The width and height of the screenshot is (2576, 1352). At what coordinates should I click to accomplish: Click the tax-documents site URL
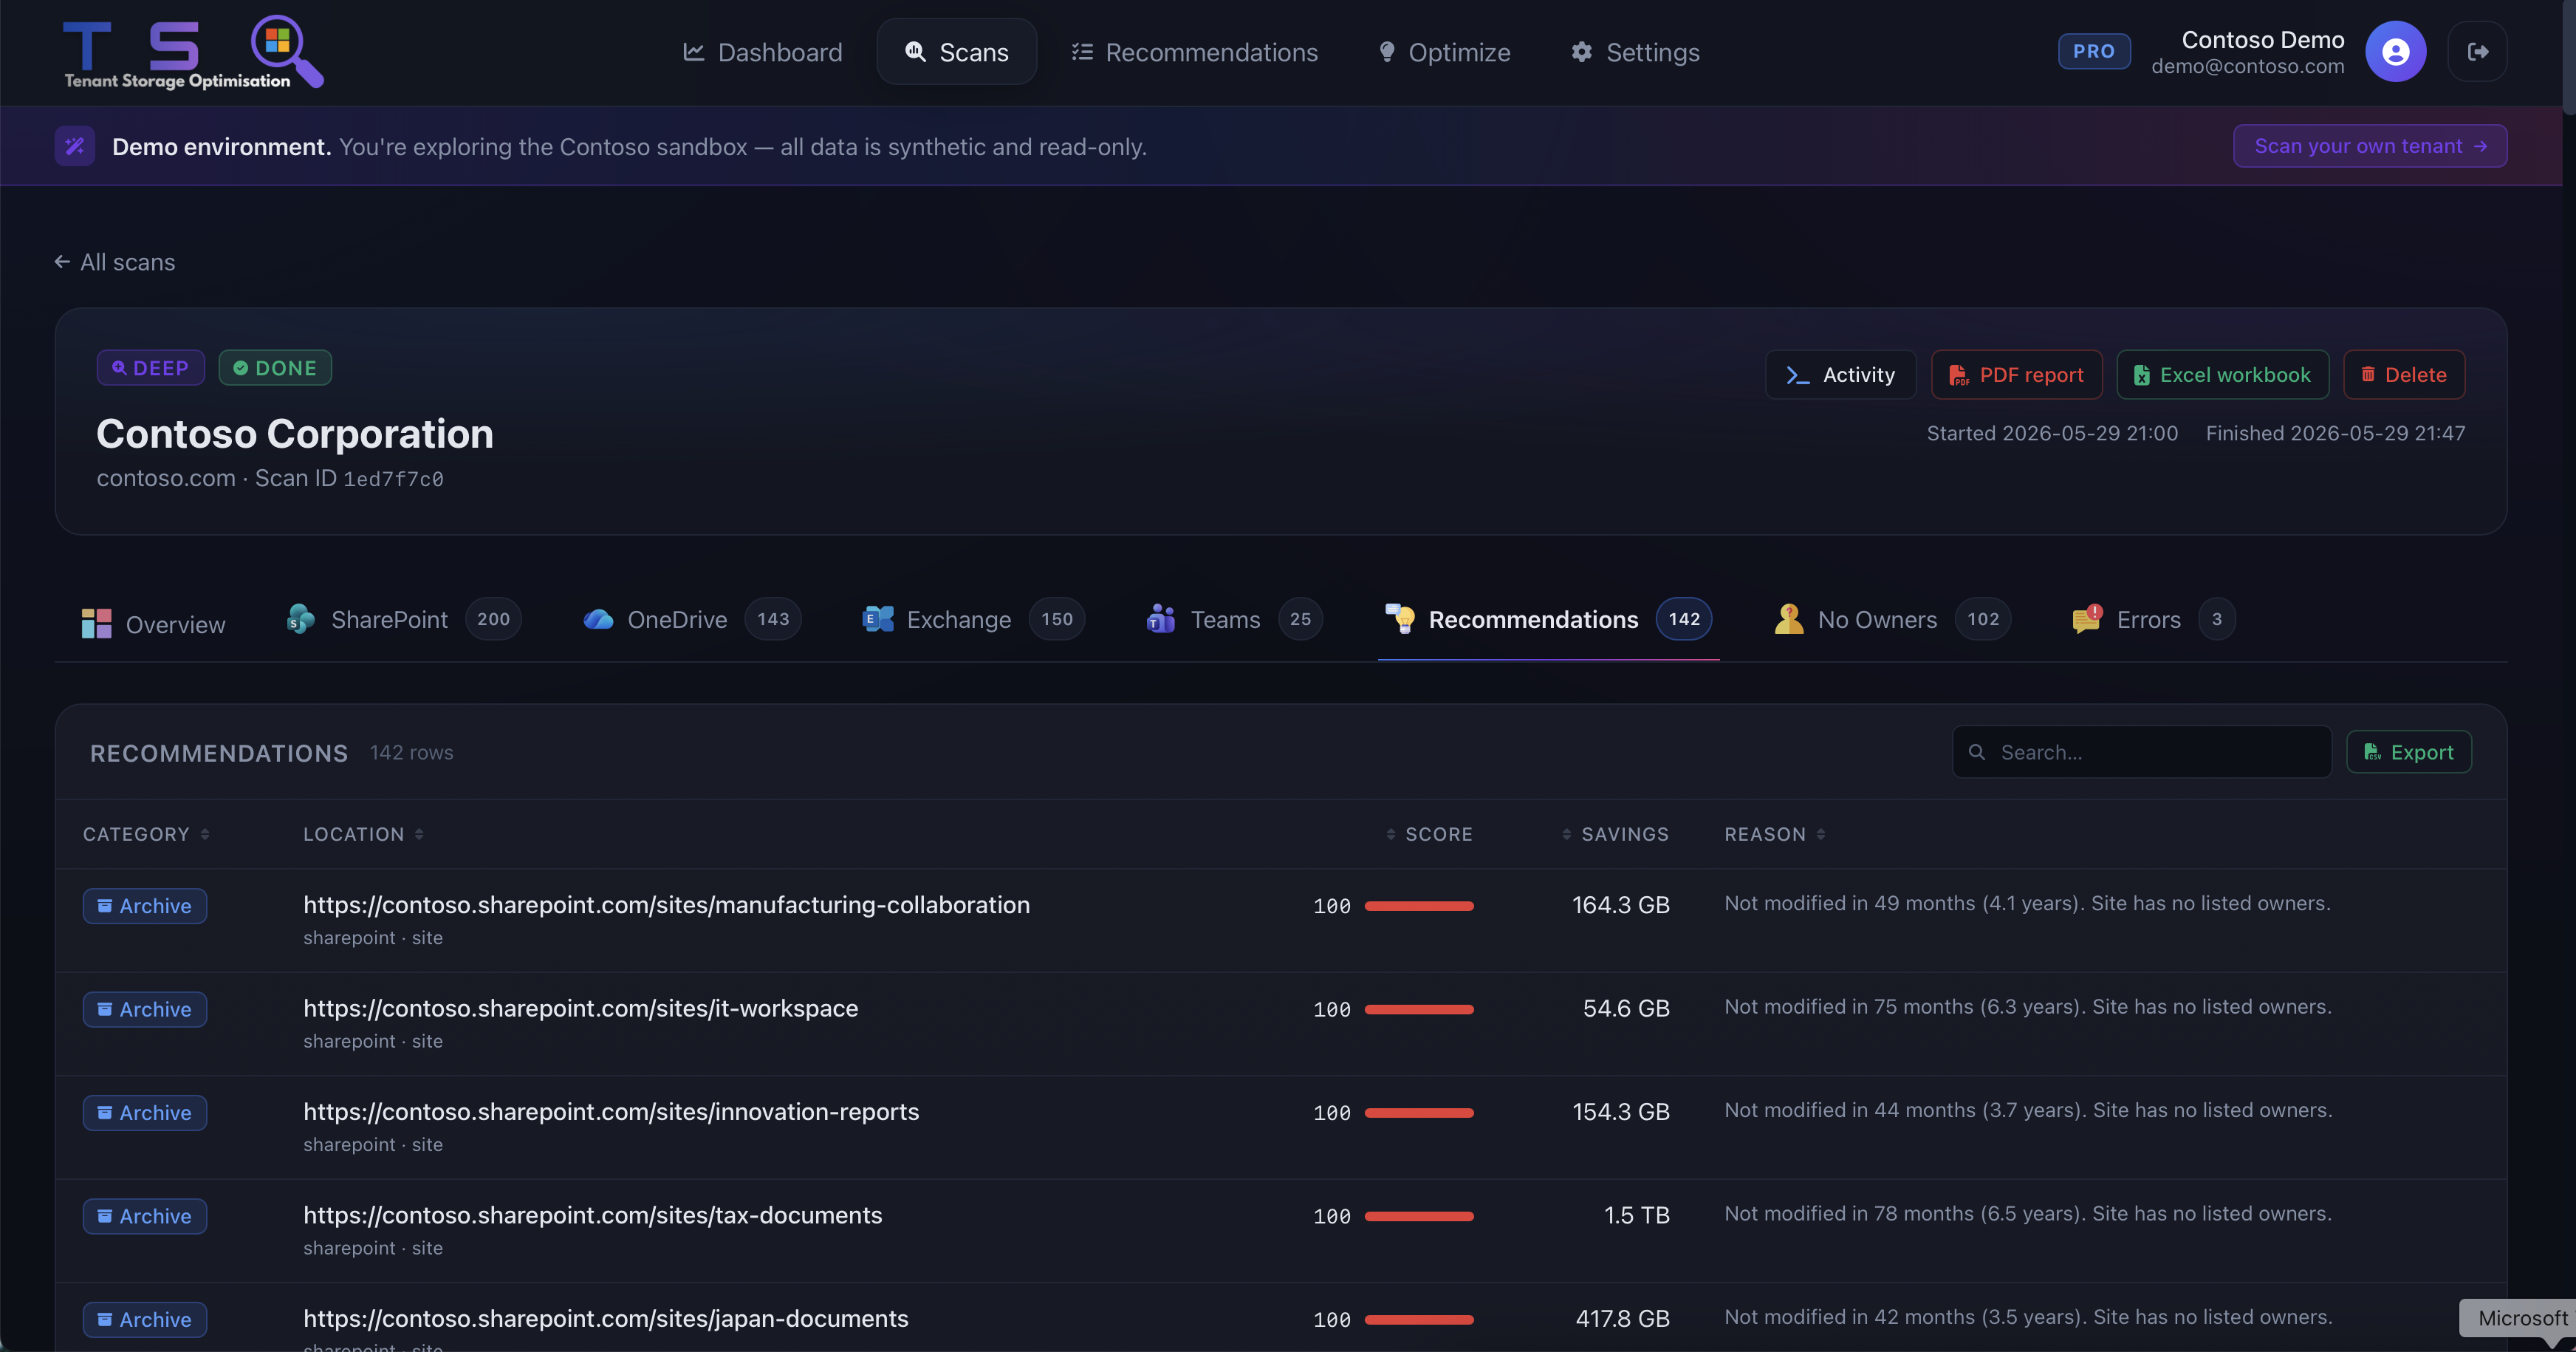(x=593, y=1215)
